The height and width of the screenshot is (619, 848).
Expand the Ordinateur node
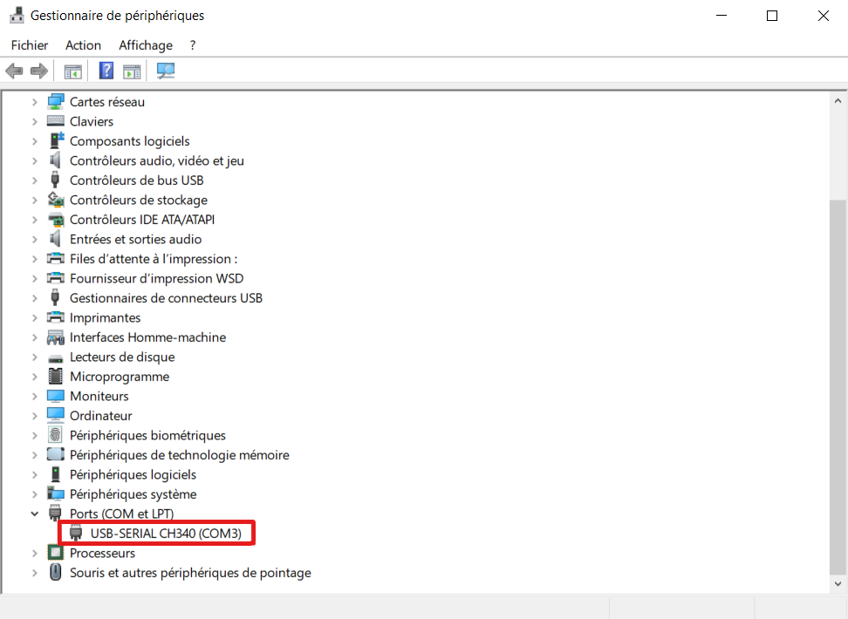(x=35, y=416)
